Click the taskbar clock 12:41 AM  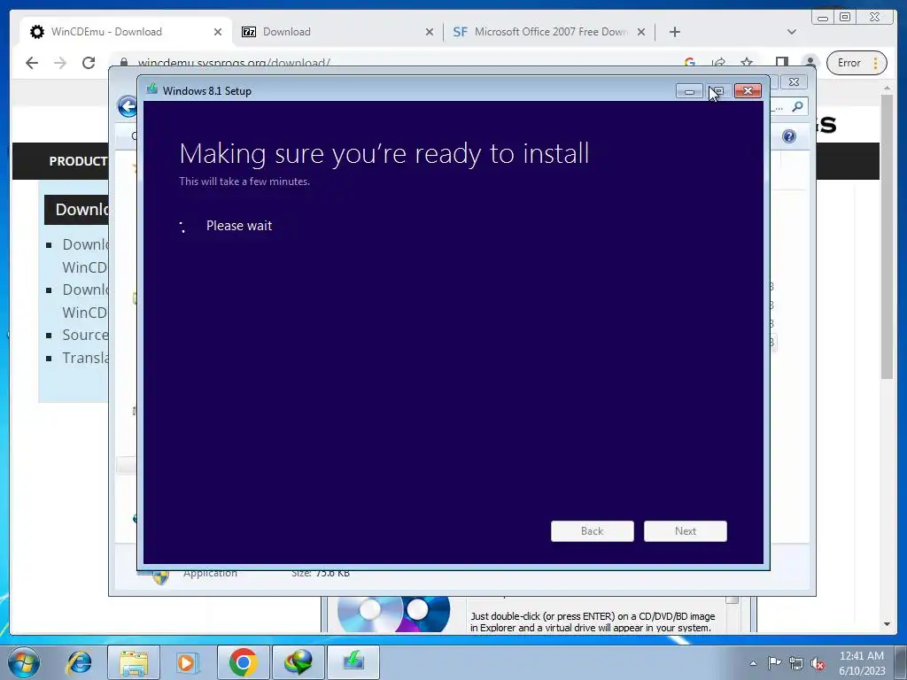click(861, 656)
